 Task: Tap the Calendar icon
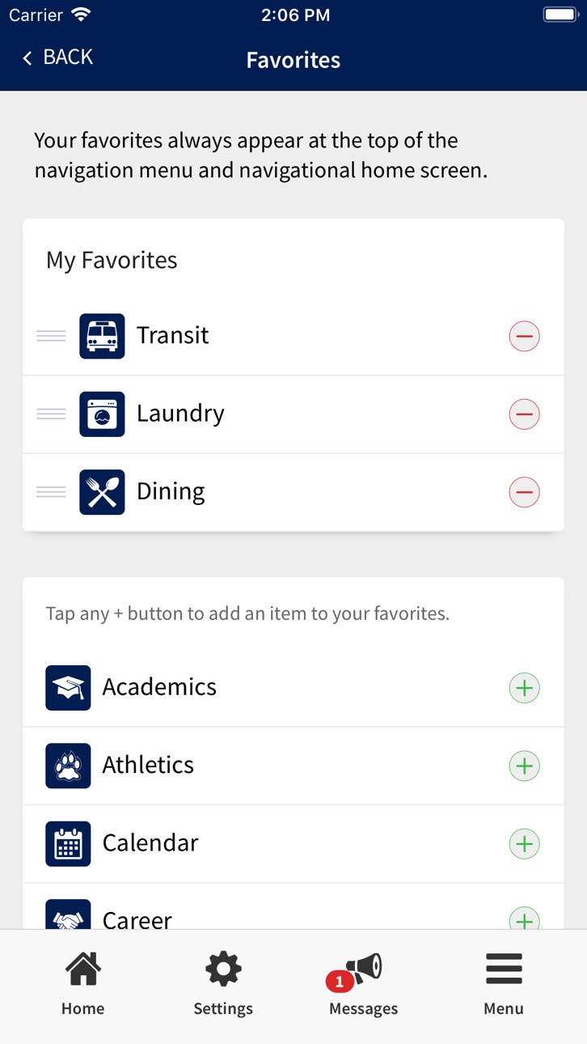[68, 843]
